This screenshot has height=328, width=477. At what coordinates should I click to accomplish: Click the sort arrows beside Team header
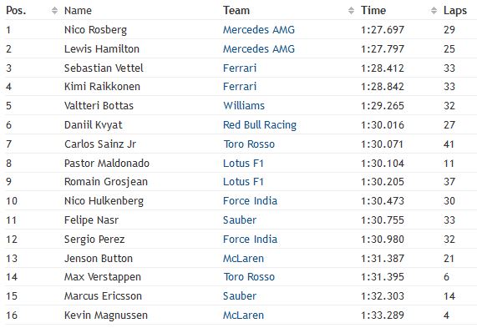coord(351,11)
